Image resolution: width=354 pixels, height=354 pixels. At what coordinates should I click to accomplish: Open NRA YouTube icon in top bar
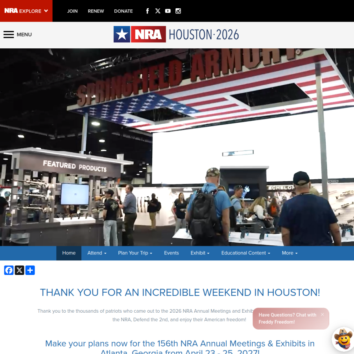coord(168,11)
